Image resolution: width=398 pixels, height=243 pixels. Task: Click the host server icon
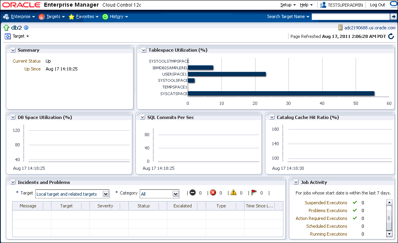pos(340,28)
